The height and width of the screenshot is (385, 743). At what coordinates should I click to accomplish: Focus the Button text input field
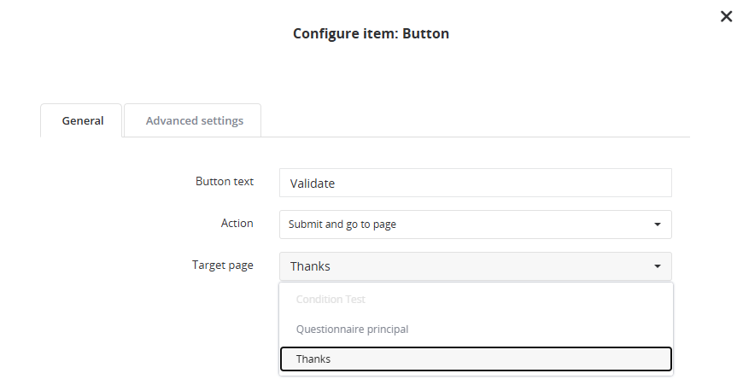pos(475,183)
